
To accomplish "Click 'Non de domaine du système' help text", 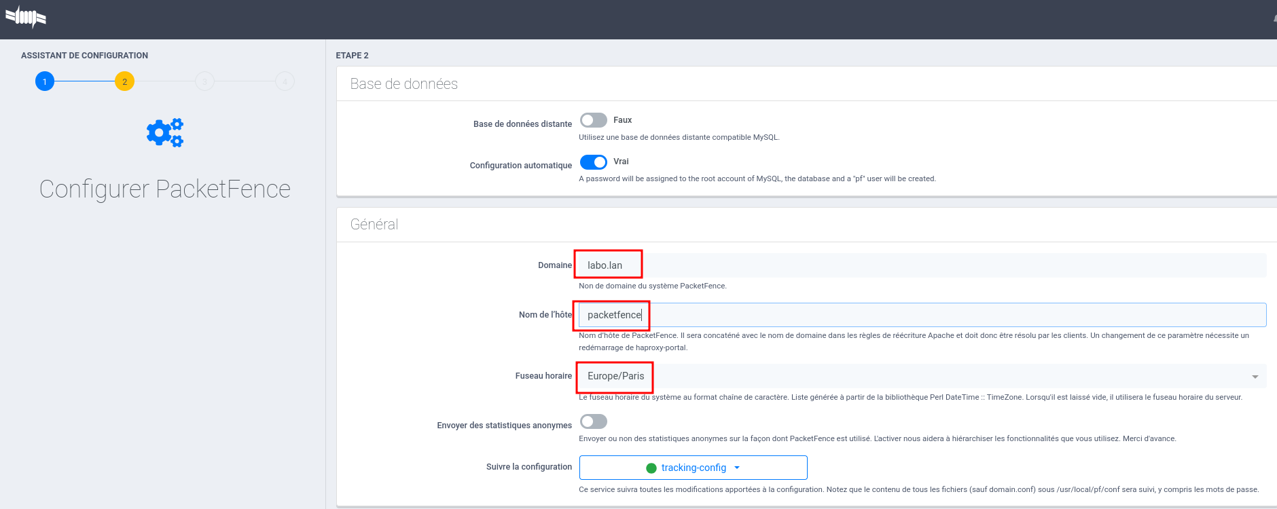I will click(653, 286).
